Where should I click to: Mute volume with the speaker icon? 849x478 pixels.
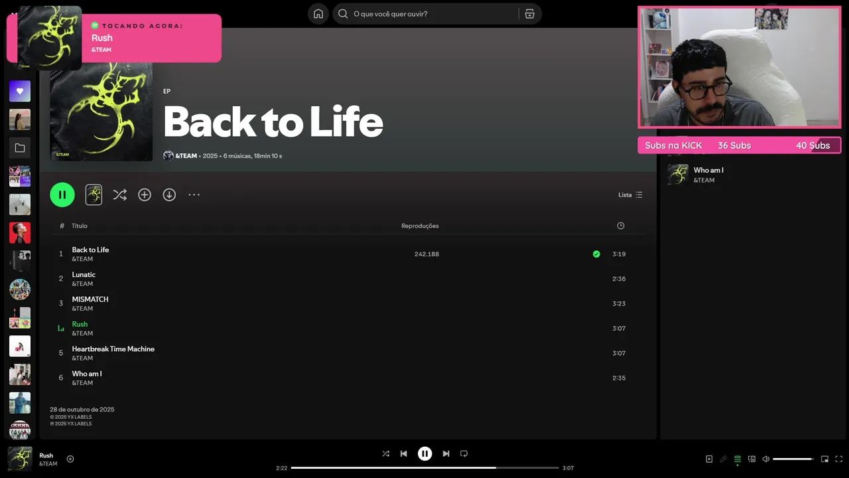[765, 459]
